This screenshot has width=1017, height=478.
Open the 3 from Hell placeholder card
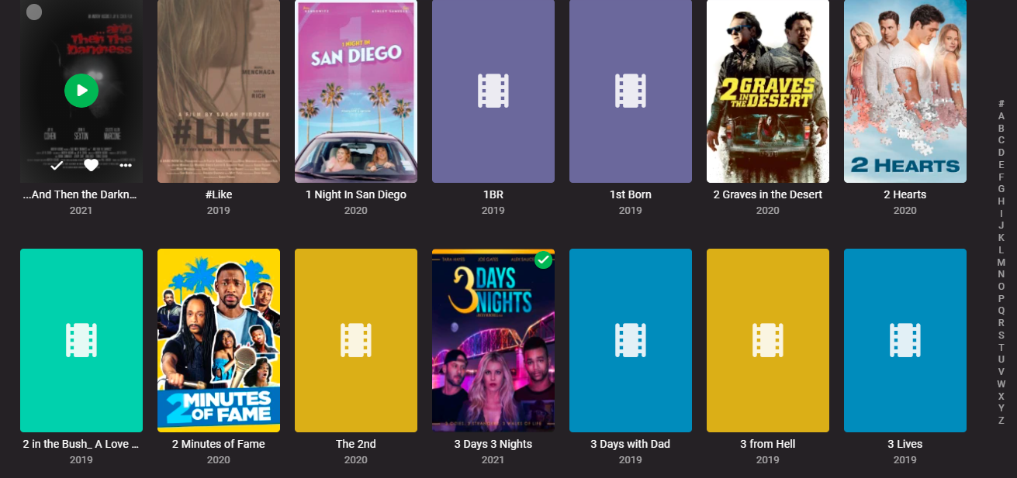pyautogui.click(x=768, y=340)
